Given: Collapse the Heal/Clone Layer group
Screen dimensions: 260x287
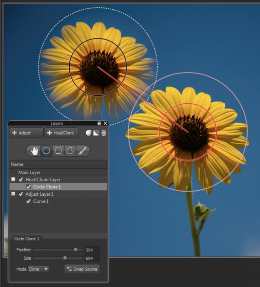Looking at the screenshot, I should [13, 180].
